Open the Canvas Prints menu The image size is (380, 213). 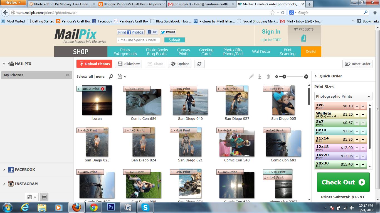pyautogui.click(x=183, y=52)
